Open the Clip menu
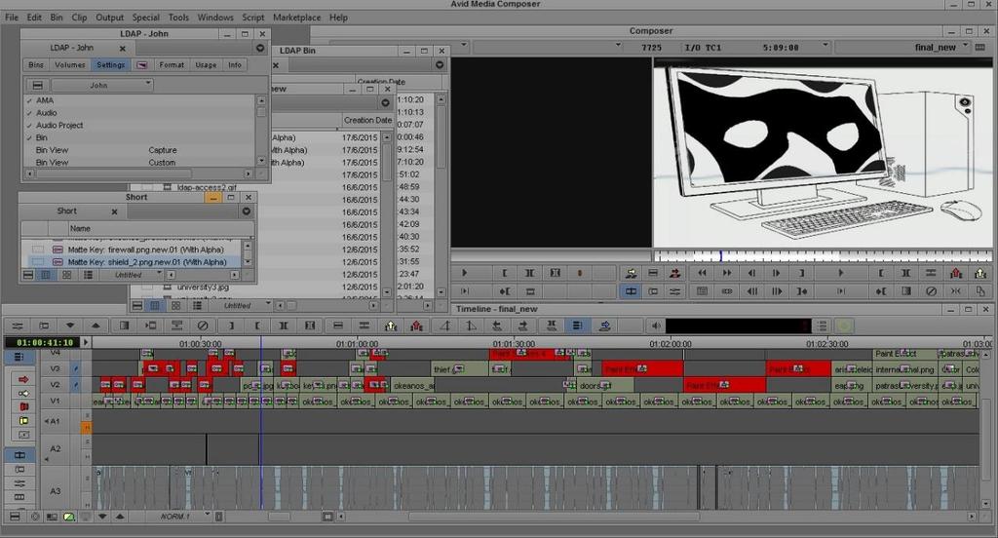This screenshot has width=998, height=538. 79,18
